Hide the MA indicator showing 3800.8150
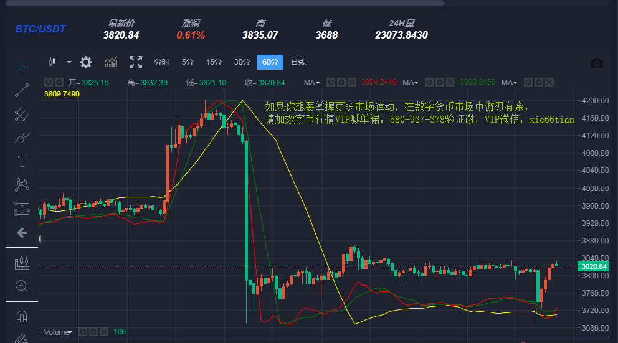This screenshot has width=618, height=343. click(430, 82)
